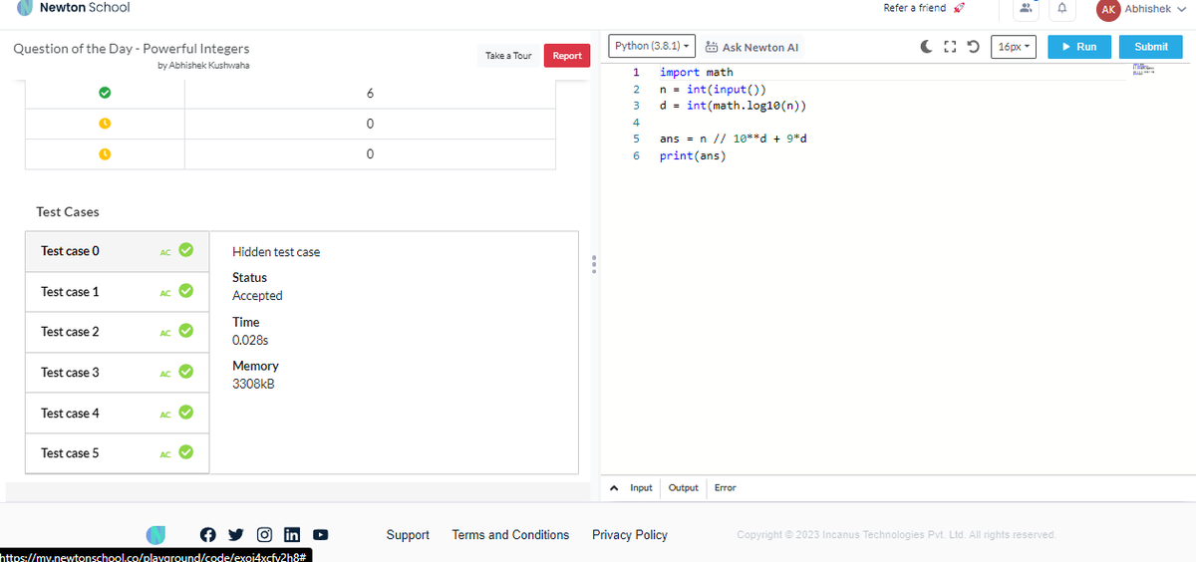Expand the input/output console panel
Screen dimensions: 1196x562
(615, 487)
